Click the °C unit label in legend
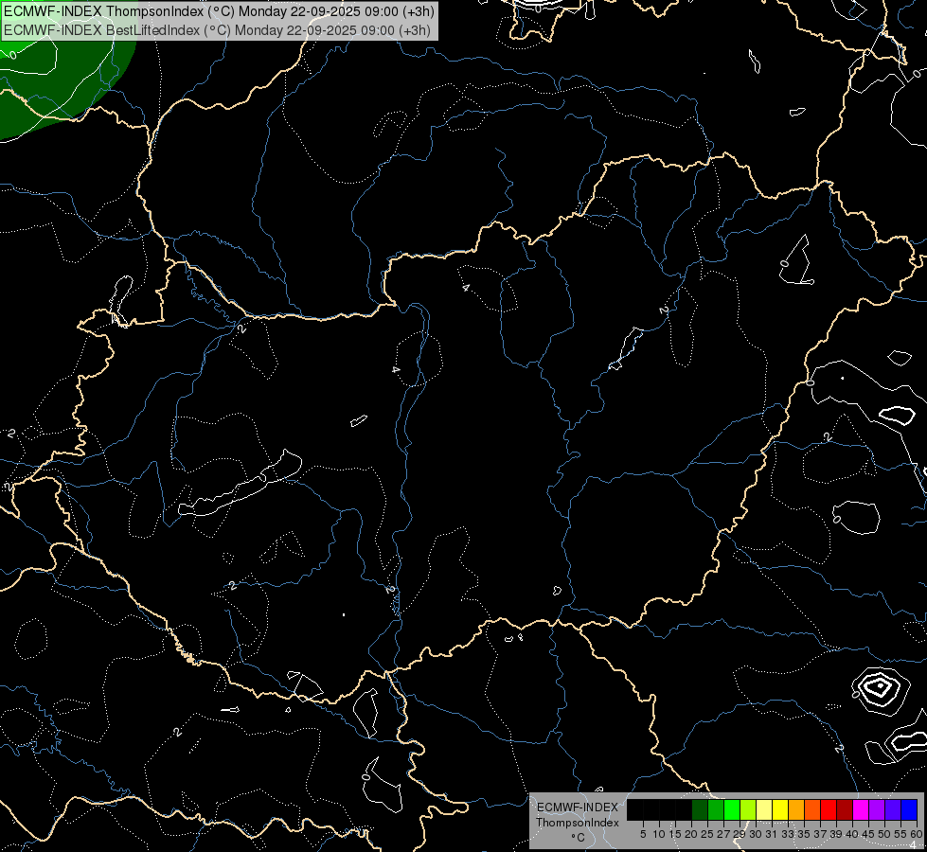Image resolution: width=927 pixels, height=852 pixels. 578,837
